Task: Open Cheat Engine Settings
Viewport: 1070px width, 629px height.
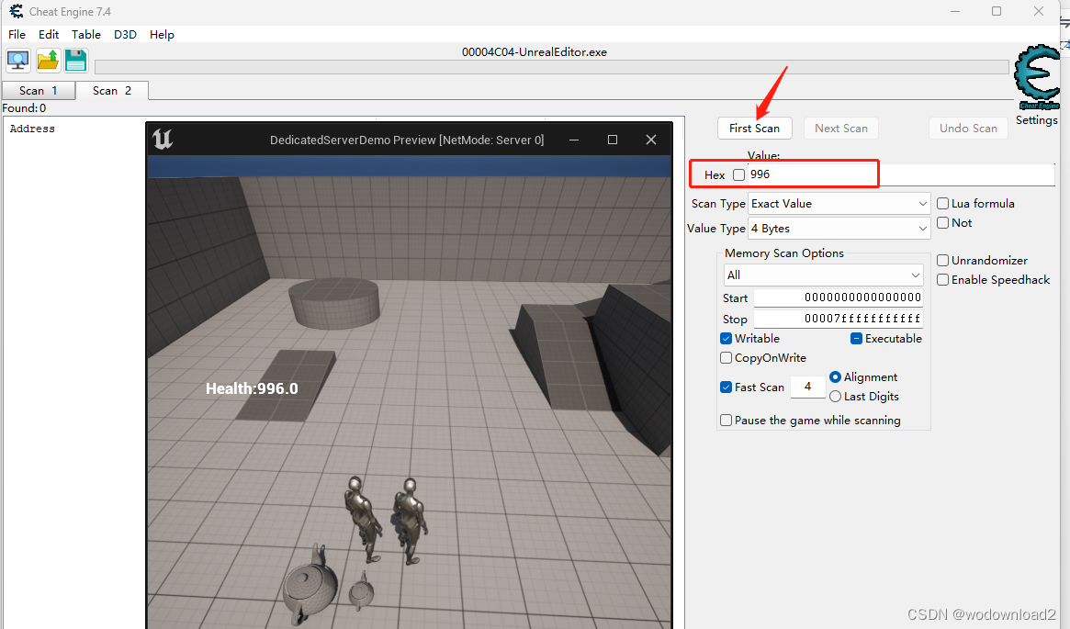Action: pyautogui.click(x=1036, y=119)
